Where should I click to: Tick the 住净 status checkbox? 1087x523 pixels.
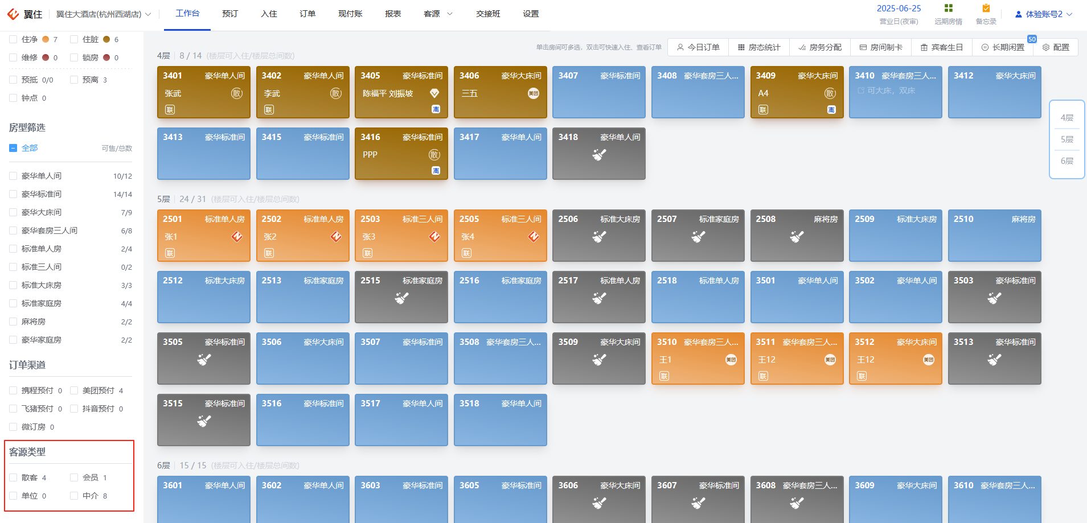[x=13, y=39]
